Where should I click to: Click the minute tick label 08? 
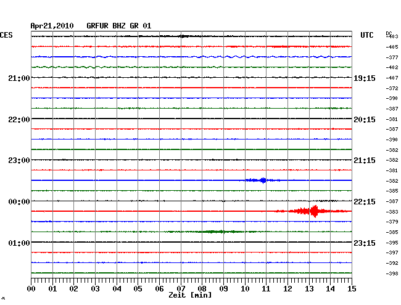tap(202, 288)
